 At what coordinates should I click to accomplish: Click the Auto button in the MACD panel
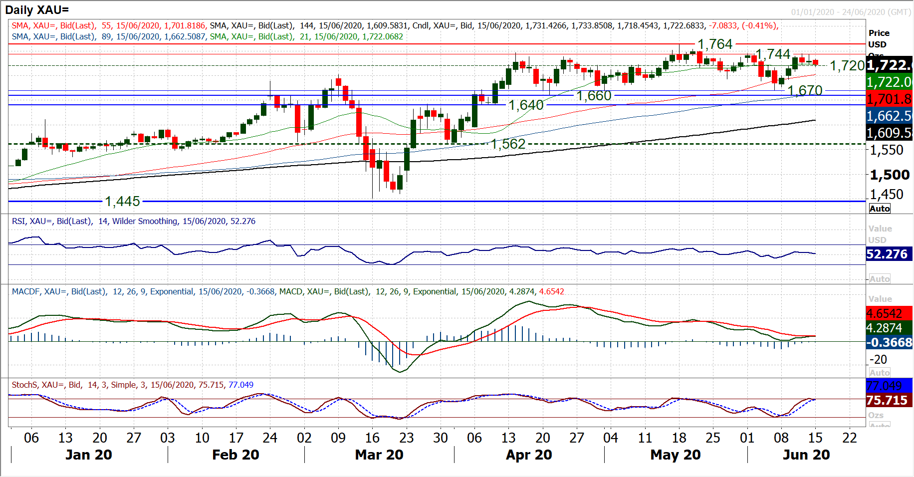pyautogui.click(x=880, y=372)
